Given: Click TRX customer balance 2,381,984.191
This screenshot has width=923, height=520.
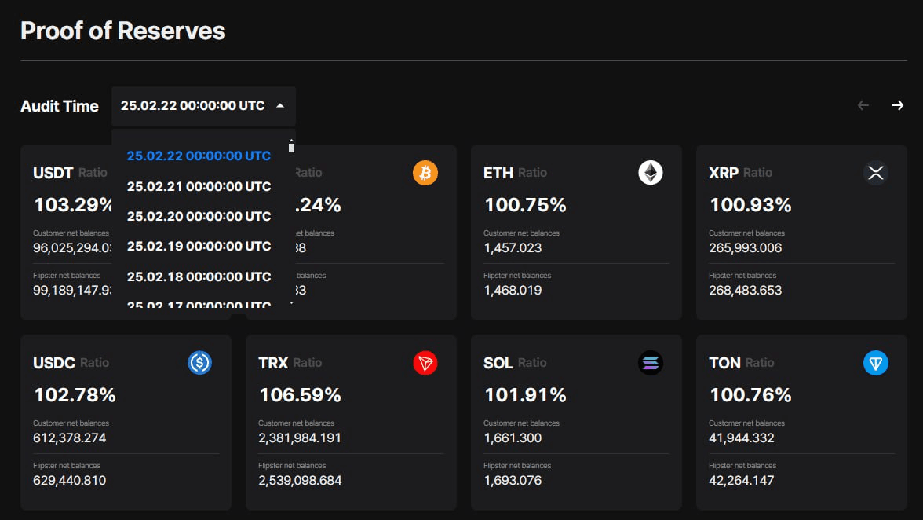Looking at the screenshot, I should coord(300,438).
